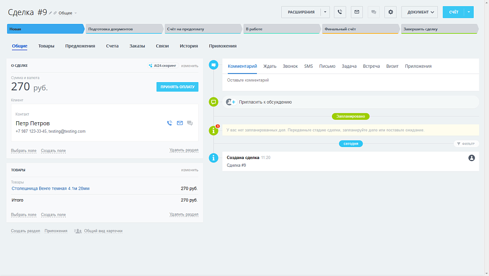This screenshot has width=489, height=276.
Task: Open the AI24-скоринг feature
Action: pos(164,65)
